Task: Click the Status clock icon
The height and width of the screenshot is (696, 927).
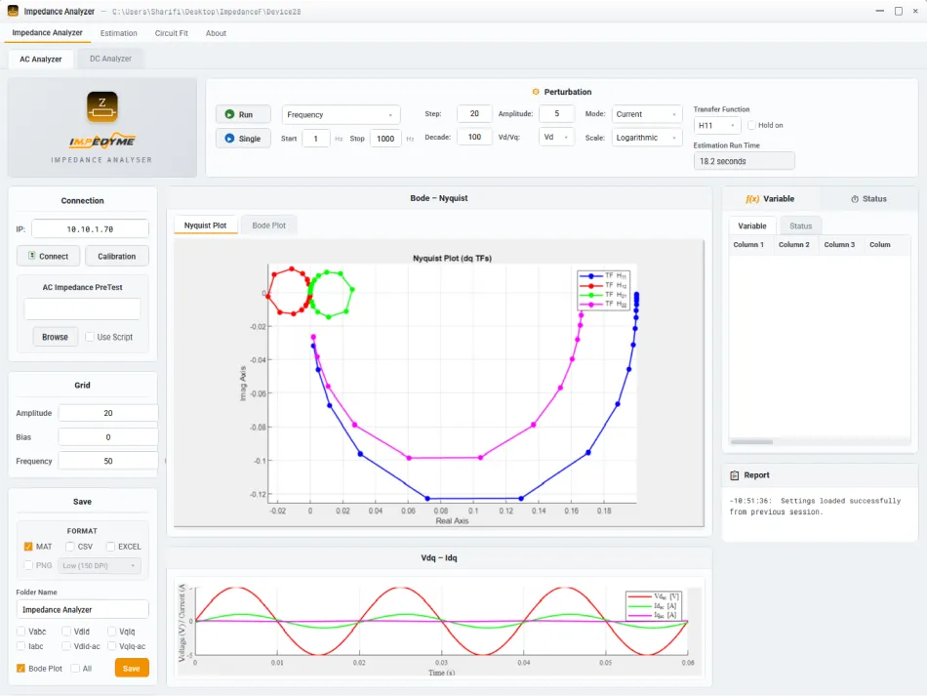Action: click(854, 199)
